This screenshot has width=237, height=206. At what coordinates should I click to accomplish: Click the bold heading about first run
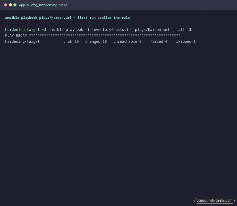pos(67,18)
